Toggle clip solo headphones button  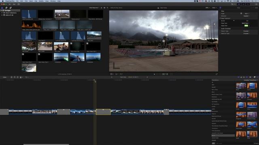(x=244, y=77)
